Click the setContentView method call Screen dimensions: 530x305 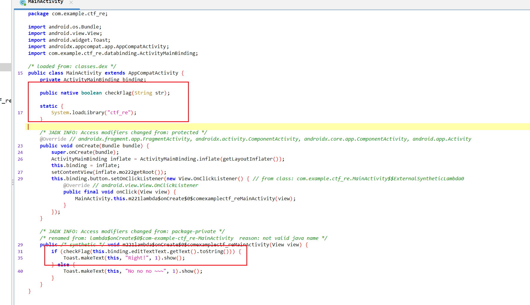(72, 172)
